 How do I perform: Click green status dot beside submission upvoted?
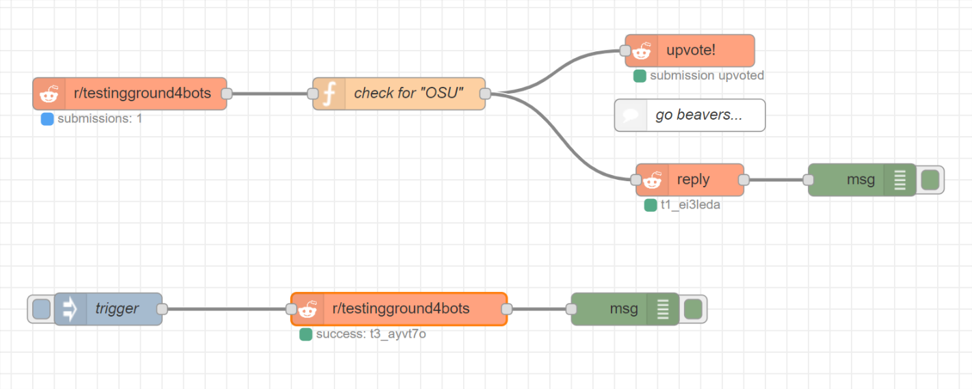tap(640, 76)
